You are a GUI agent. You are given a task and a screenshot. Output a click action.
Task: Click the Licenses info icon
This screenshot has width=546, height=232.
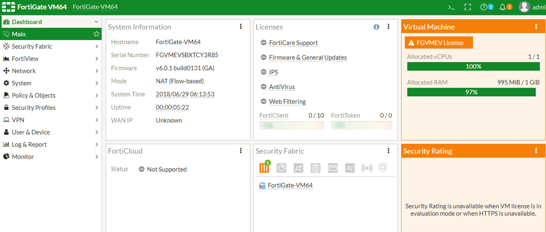[376, 27]
